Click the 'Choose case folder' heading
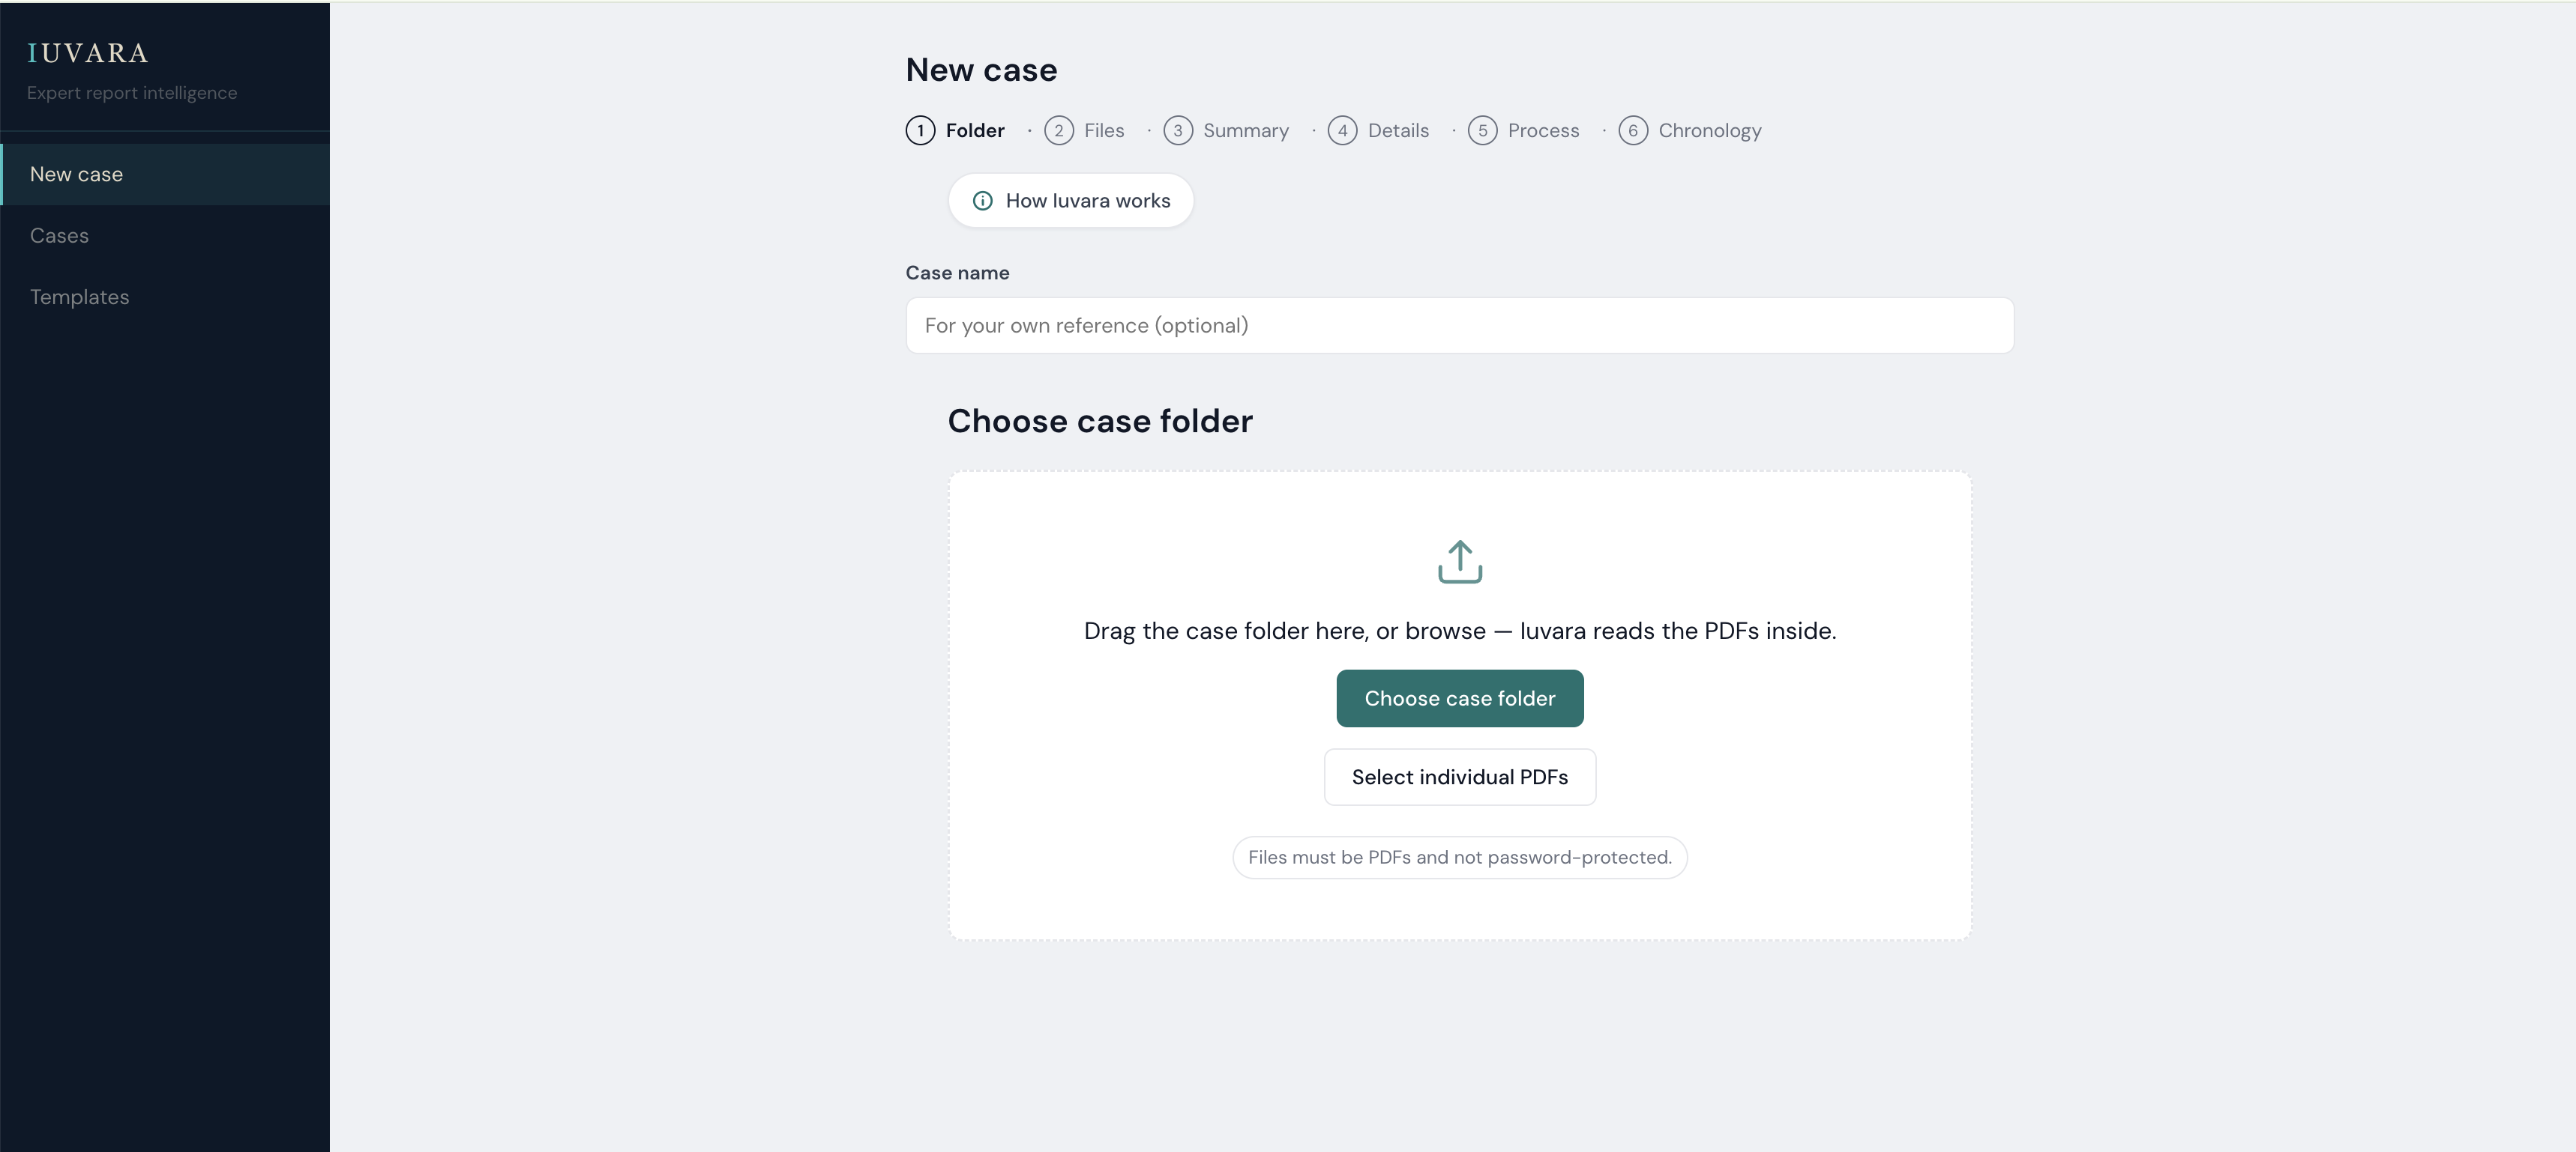Viewport: 2576px width, 1152px height. (x=1100, y=422)
